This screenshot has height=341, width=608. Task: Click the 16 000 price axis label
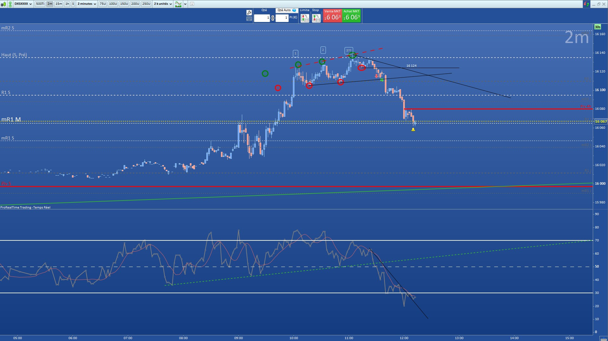pos(600,183)
